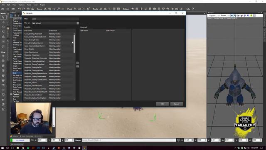Click the AI paint tool icon
266x150 pixels.
pos(79,9)
